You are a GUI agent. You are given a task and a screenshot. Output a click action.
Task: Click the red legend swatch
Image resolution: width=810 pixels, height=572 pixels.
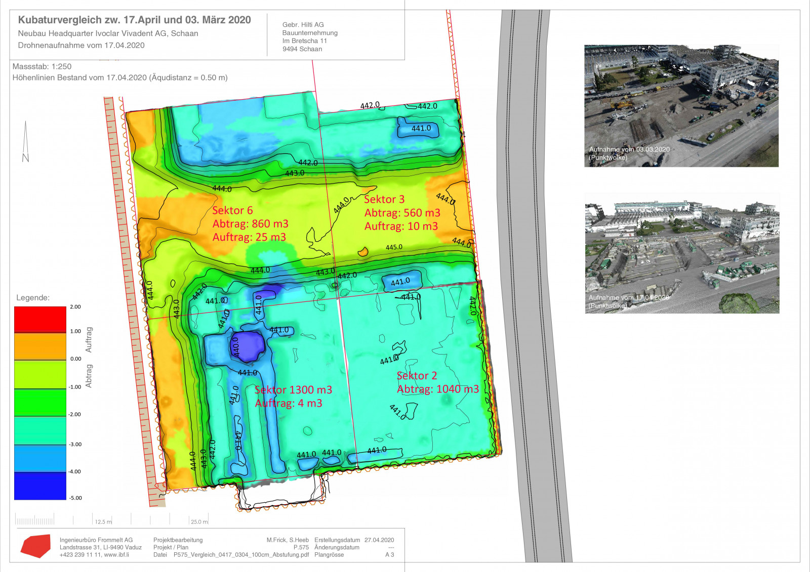click(40, 320)
